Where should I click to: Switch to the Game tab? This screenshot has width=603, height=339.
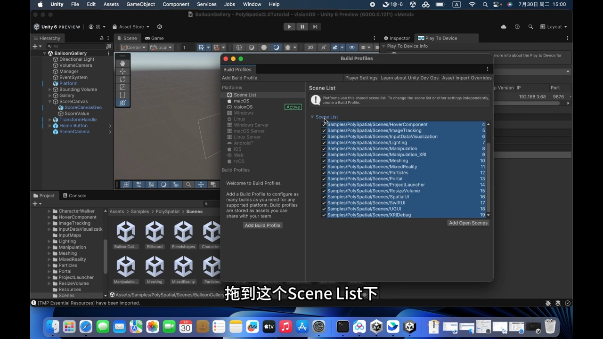tap(154, 38)
